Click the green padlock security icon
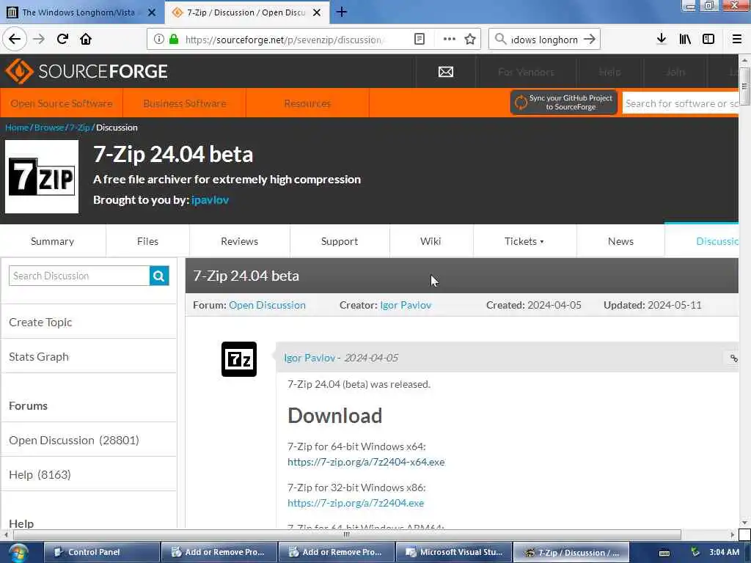The image size is (751, 563). pos(174,40)
